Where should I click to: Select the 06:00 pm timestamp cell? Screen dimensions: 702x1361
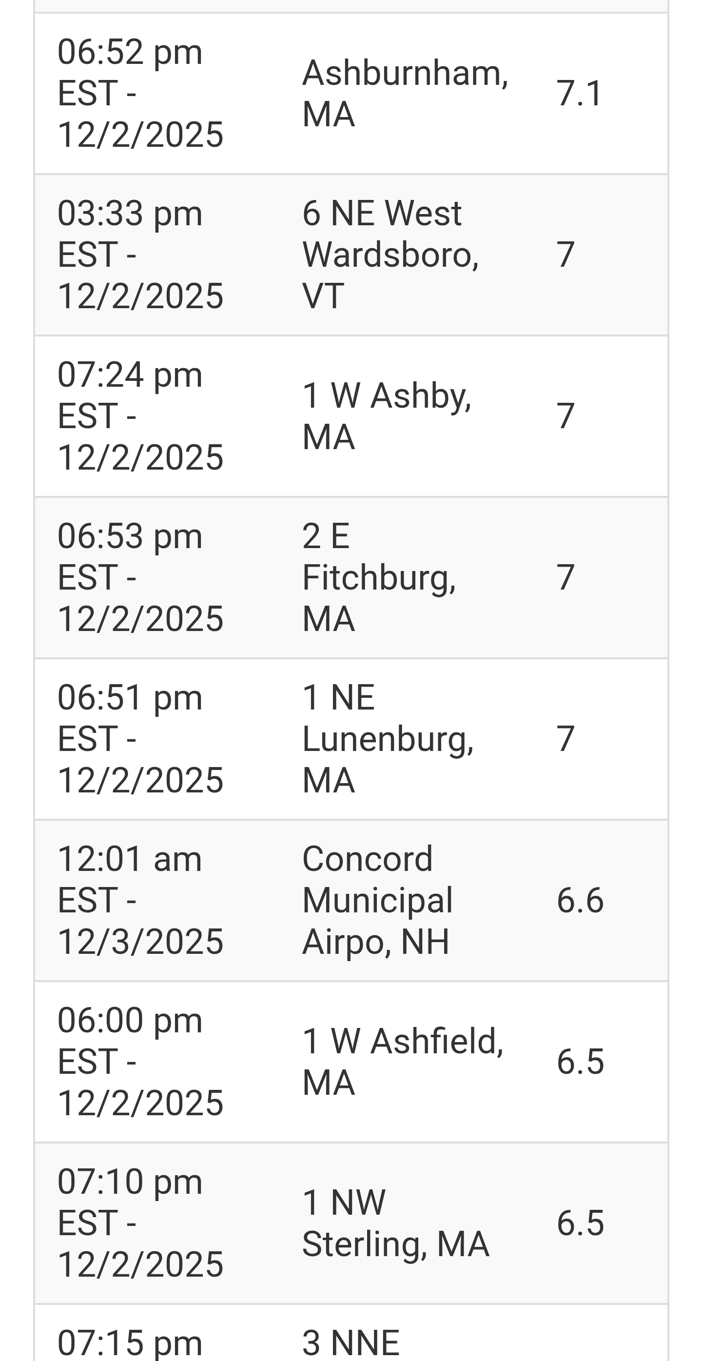(x=140, y=1062)
